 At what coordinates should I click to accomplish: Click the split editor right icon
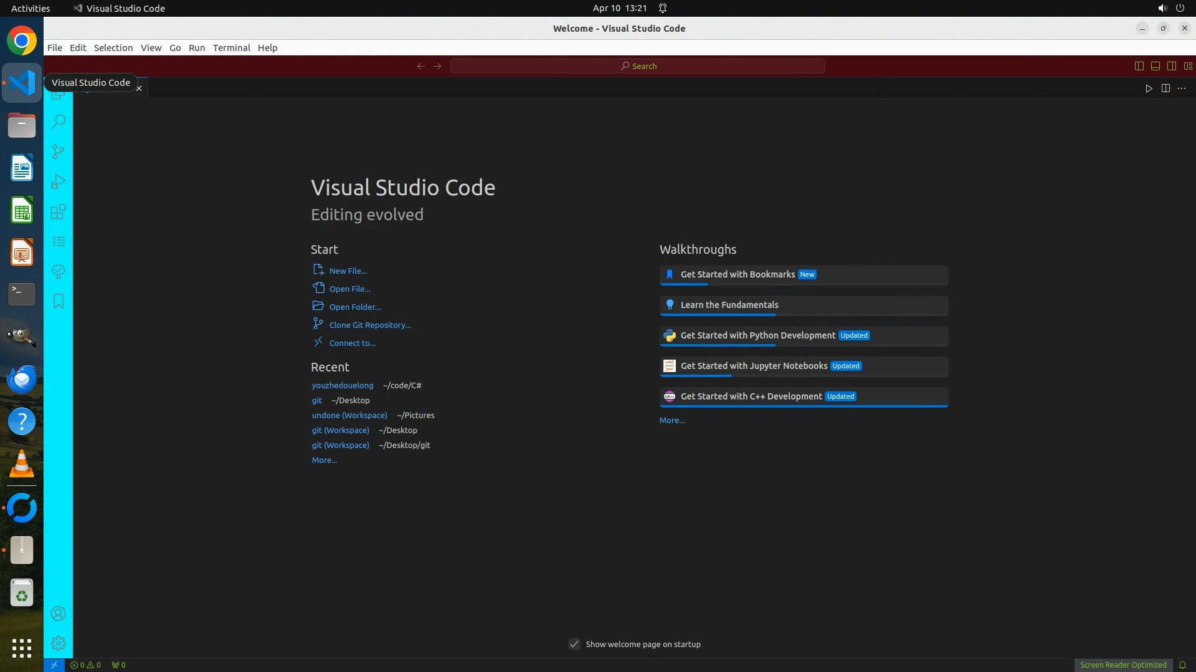1165,88
